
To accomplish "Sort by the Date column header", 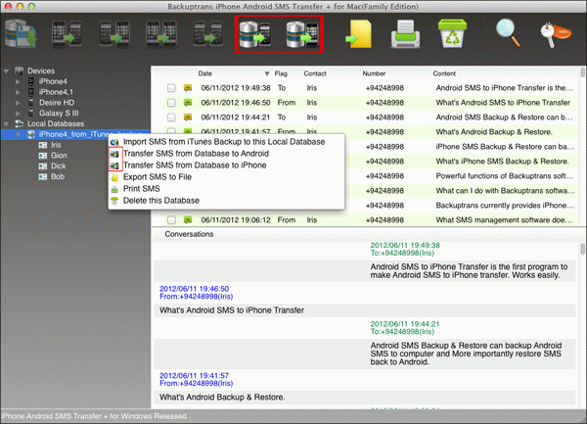I will [x=205, y=73].
